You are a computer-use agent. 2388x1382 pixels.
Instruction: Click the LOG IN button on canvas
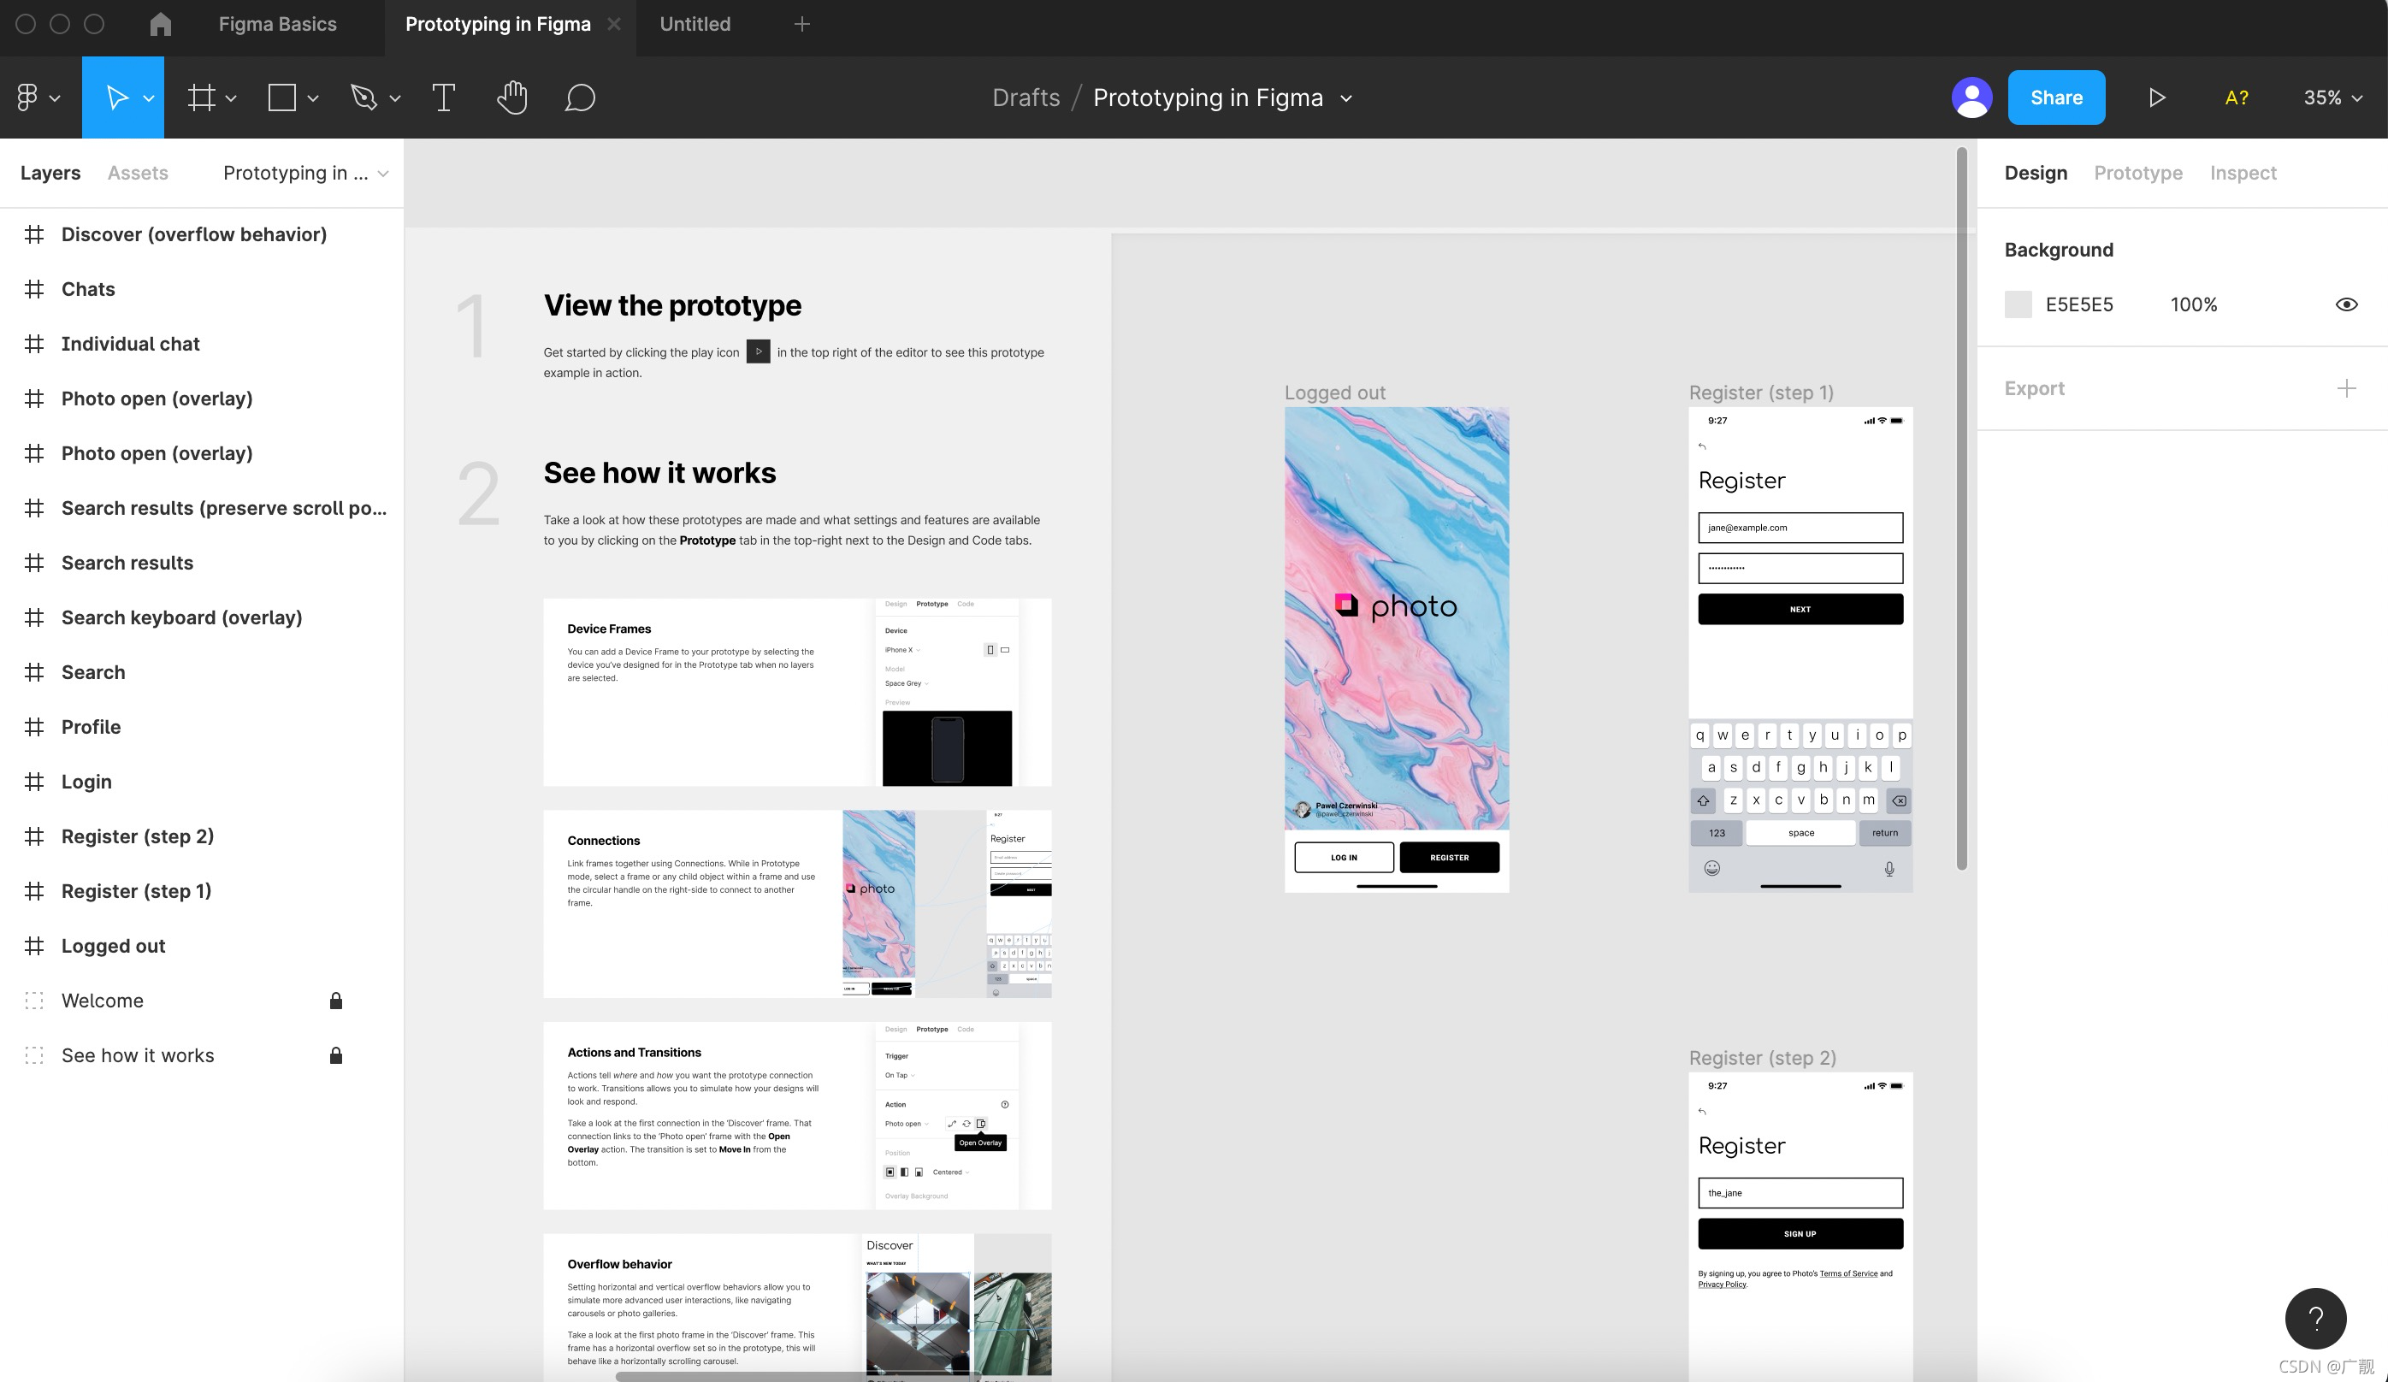[1344, 857]
